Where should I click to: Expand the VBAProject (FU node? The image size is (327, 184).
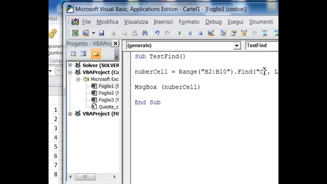(x=70, y=114)
